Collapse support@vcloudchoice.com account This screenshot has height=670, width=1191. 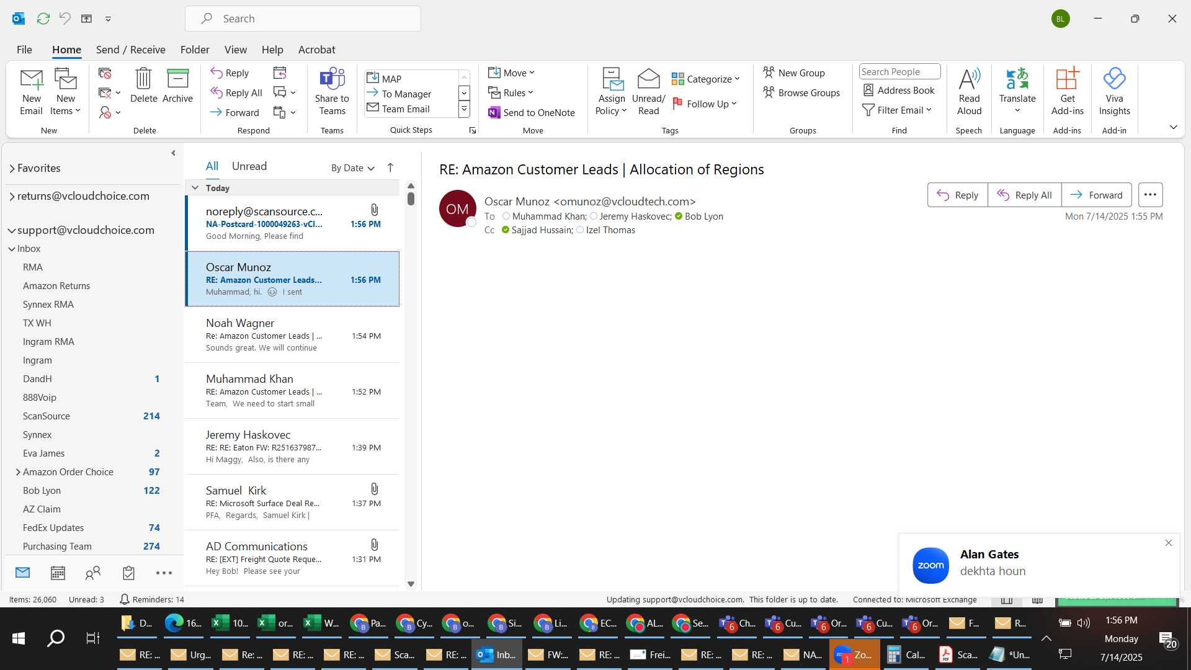click(x=12, y=230)
